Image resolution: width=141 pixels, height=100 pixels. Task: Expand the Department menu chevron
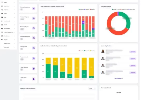pyautogui.click(x=14, y=6)
